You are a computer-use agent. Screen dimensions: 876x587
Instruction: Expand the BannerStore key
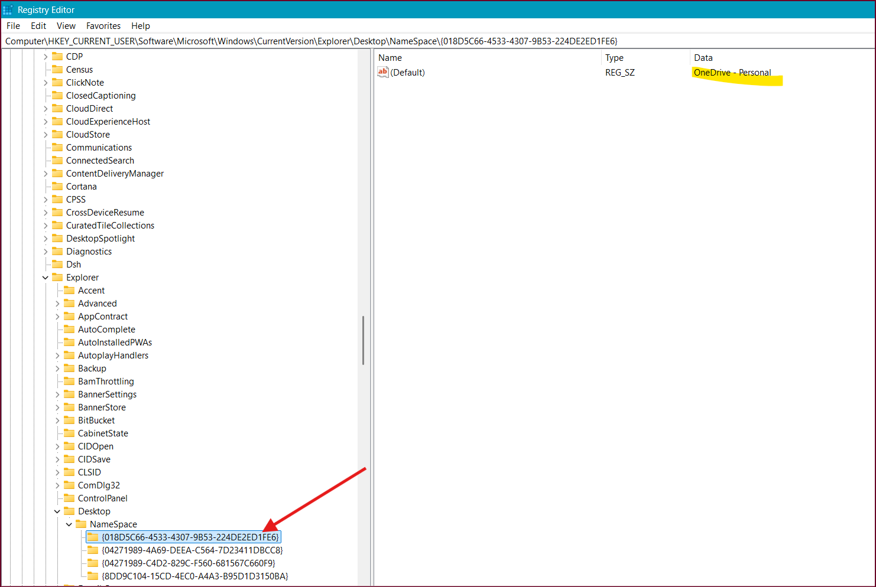point(57,407)
